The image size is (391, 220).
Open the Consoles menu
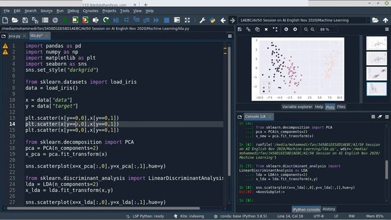90,11
